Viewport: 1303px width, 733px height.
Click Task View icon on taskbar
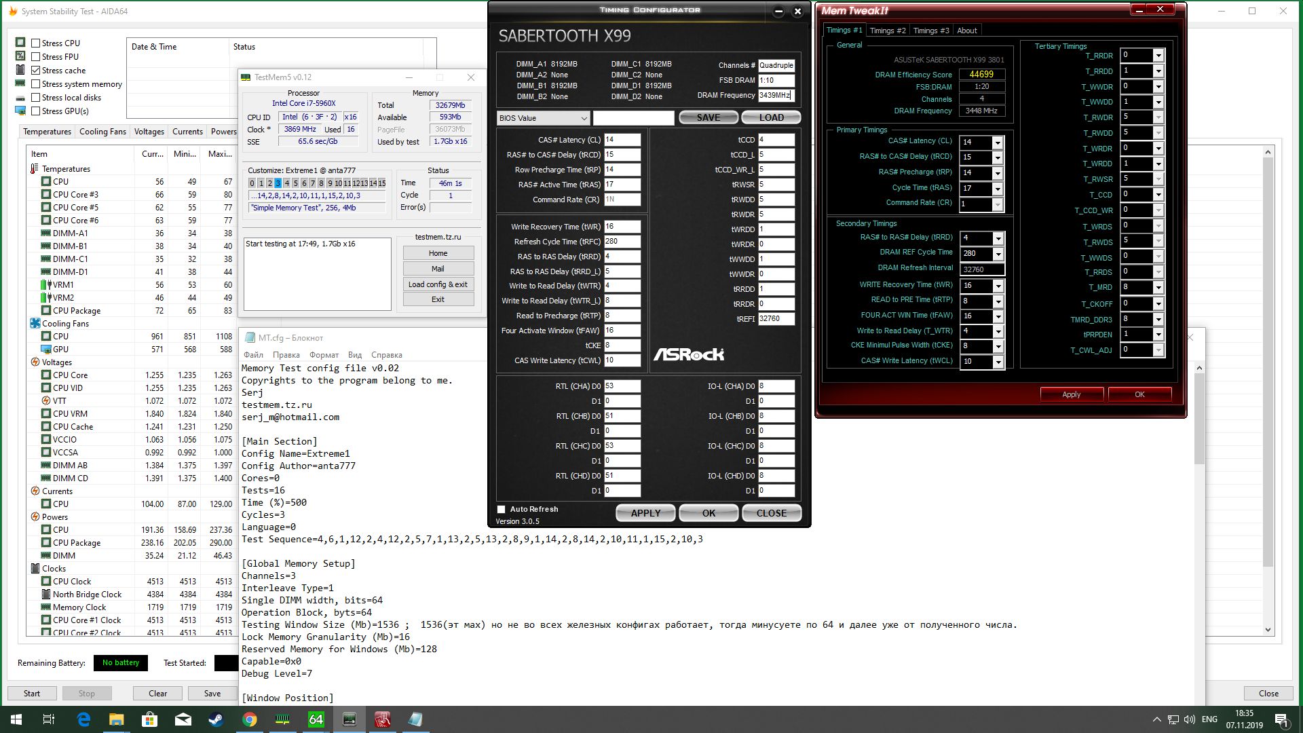pos(49,719)
